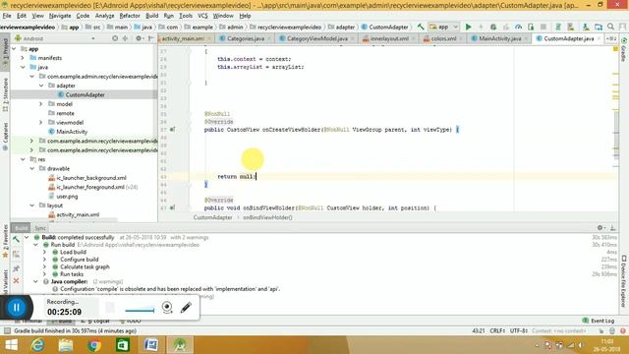
Task: Click the recorder pencil annotation icon
Action: [186, 308]
